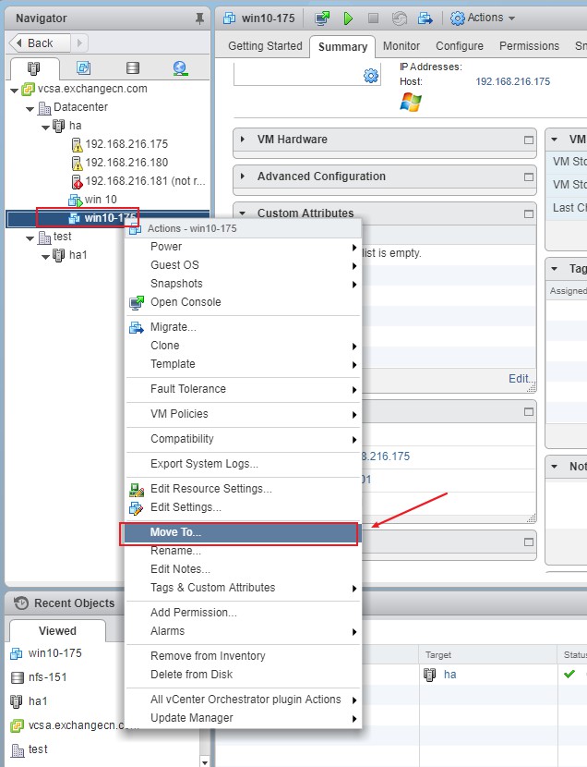Image resolution: width=587 pixels, height=767 pixels.
Task: Choose Rename... in context menu
Action: point(243,551)
